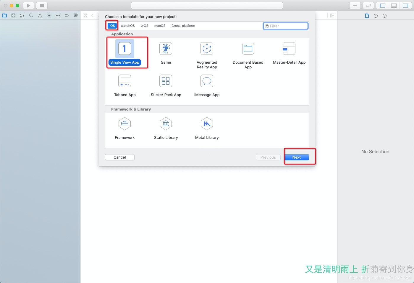414x283 pixels.
Task: Open the Issue navigator warning icon
Action: [40, 16]
